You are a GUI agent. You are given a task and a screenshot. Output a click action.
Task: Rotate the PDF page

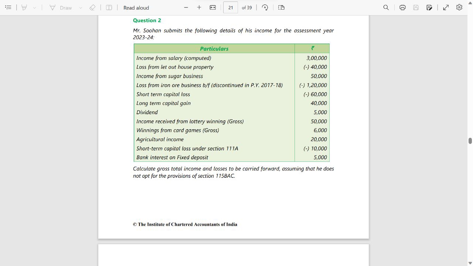265,7
